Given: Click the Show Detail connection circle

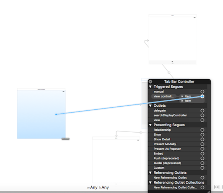Looking at the screenshot, I should 202,139.
